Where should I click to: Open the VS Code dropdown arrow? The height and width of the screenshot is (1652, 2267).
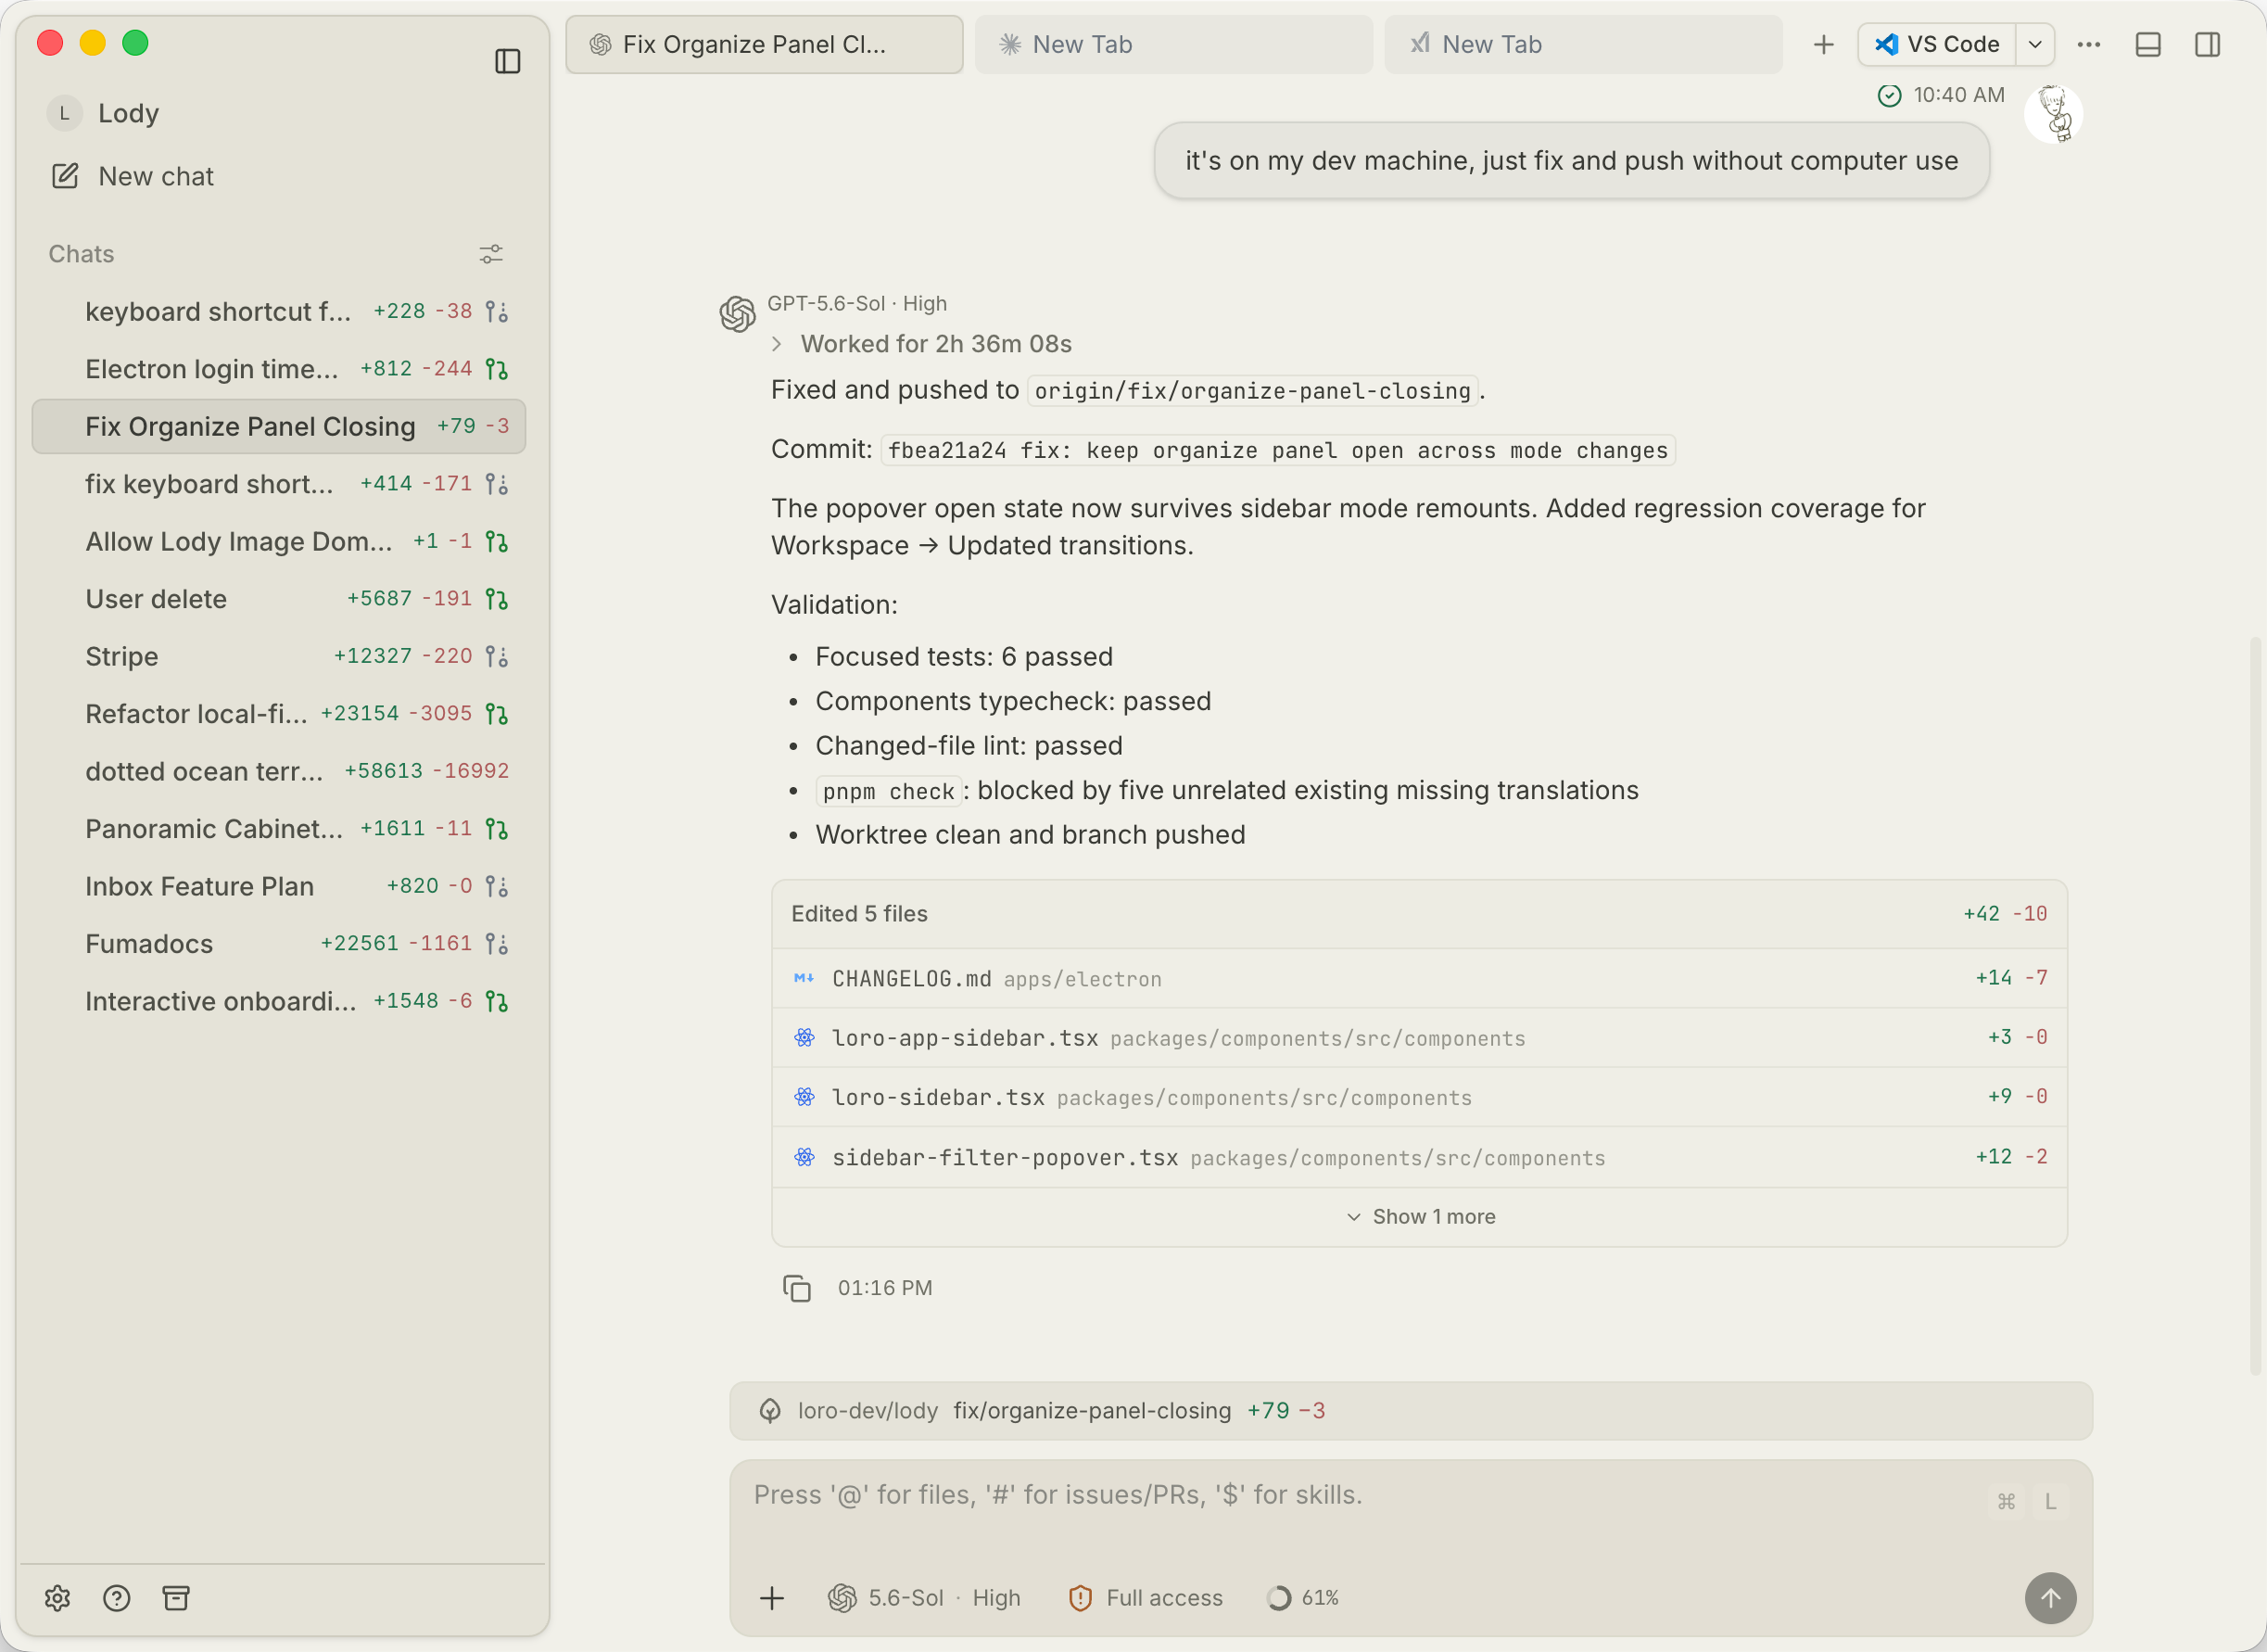[x=2035, y=44]
